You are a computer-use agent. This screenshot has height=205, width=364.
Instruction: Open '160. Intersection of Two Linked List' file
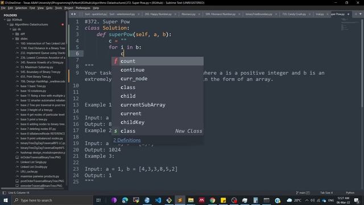(43, 43)
